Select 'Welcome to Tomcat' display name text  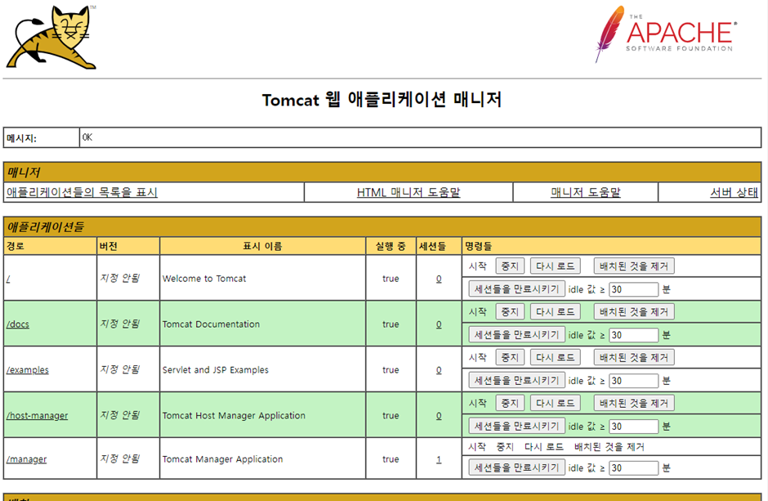[x=204, y=279]
